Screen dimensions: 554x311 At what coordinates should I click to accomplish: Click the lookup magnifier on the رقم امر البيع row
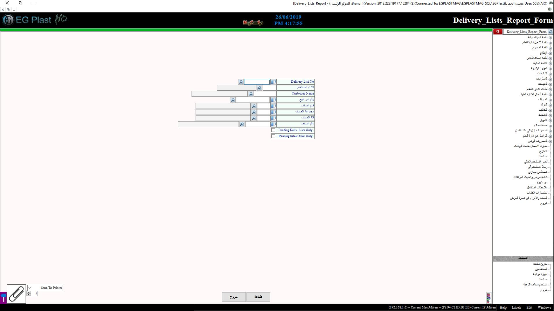[233, 100]
